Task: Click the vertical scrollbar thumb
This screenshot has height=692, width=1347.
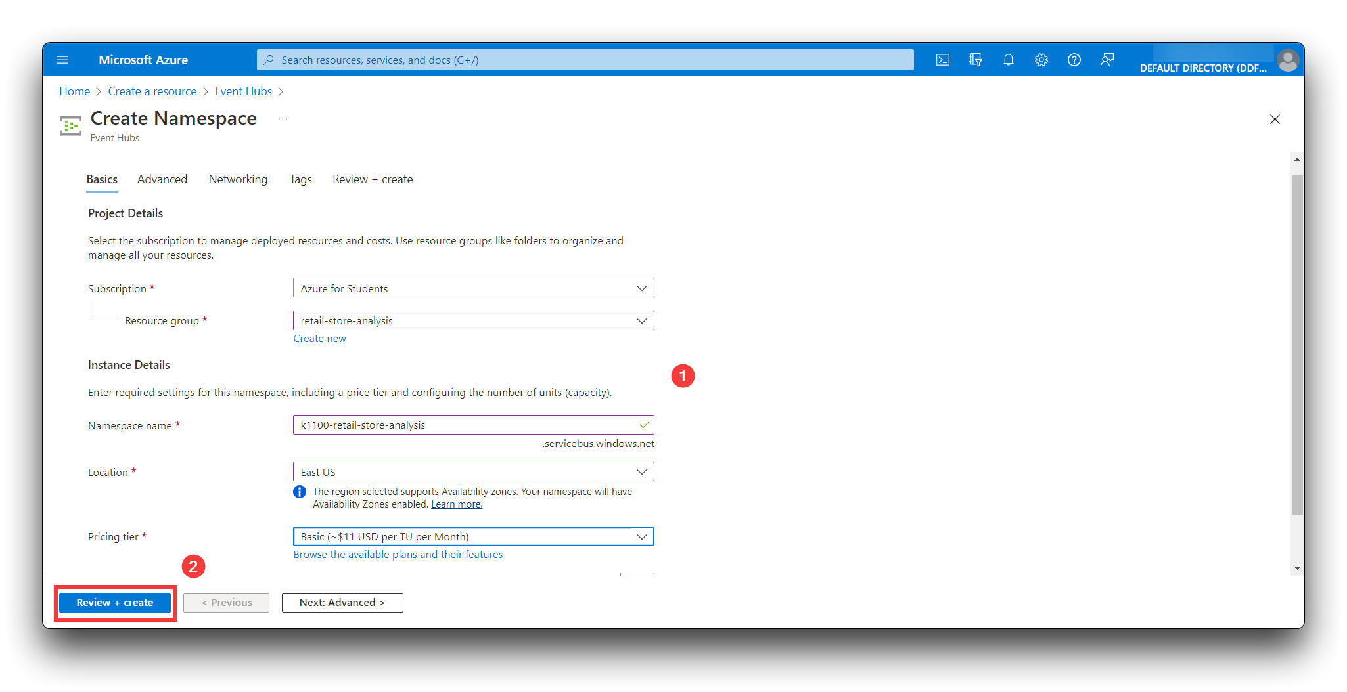Action: point(1296,345)
